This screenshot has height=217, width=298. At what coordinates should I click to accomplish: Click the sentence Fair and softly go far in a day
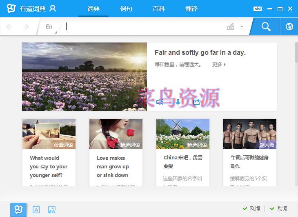[200, 52]
